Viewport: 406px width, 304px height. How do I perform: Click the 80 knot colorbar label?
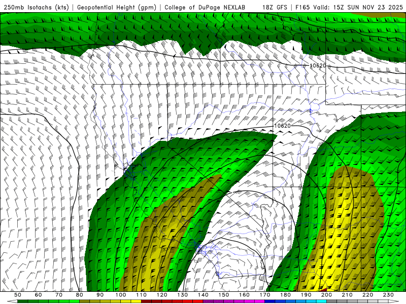coord(80,295)
